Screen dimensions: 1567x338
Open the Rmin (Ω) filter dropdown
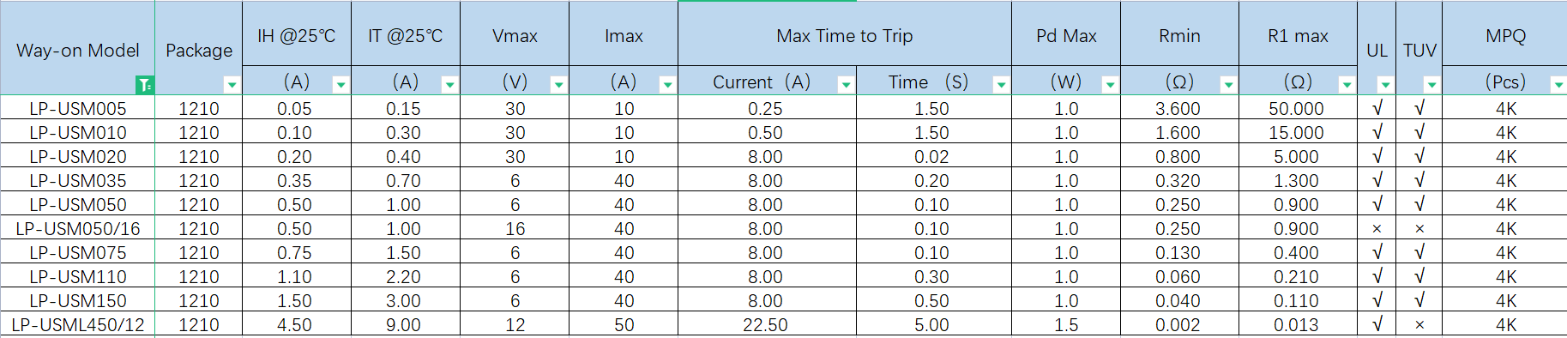[x=1228, y=85]
